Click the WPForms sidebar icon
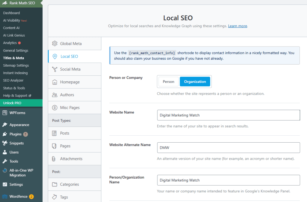Screen dimensions: 307x202 coord(5,113)
